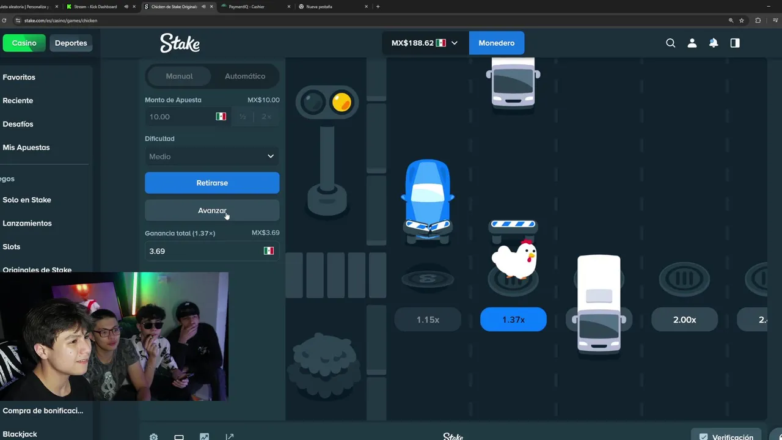Click the MX$188.62 balance text
The height and width of the screenshot is (440, 782).
click(412, 43)
